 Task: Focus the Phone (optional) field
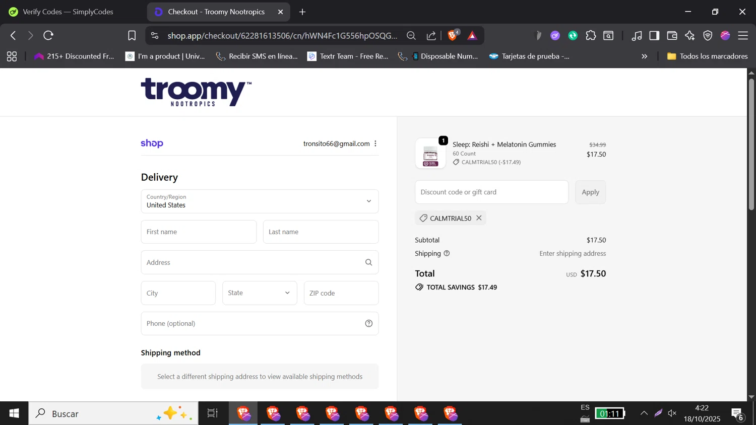(x=260, y=323)
